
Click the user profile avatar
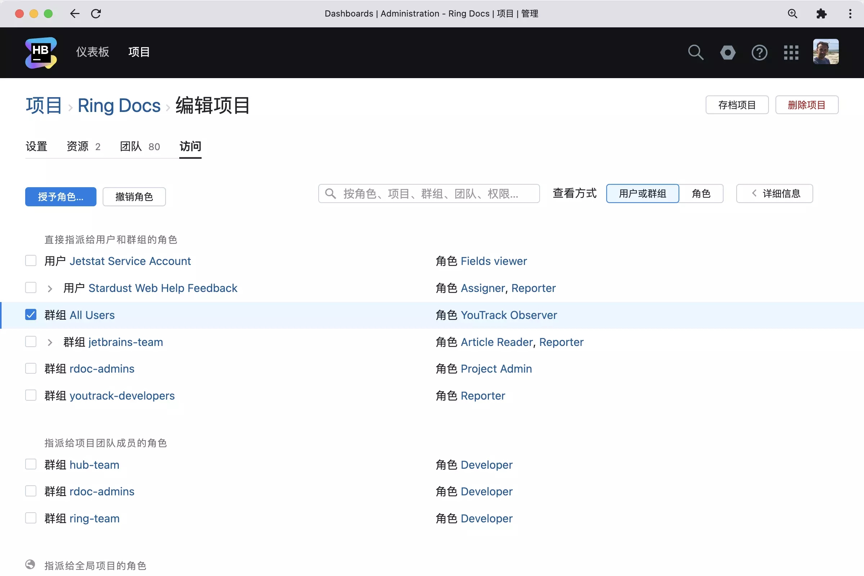826,52
